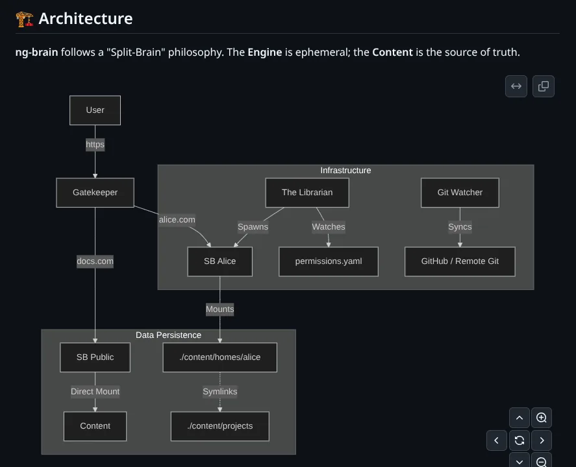Click the ruins emoji beside Architecture heading

tap(24, 18)
